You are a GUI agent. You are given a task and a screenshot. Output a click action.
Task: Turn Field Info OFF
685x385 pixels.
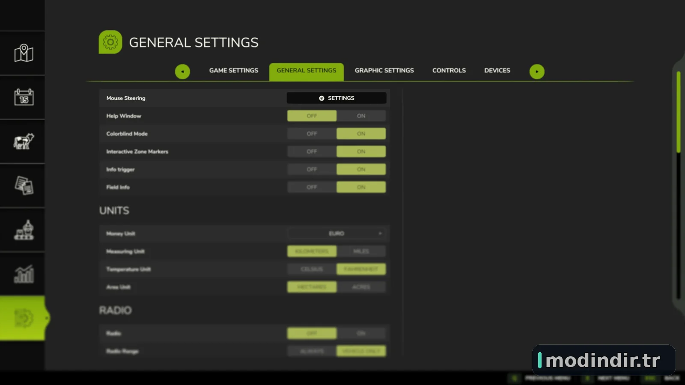(312, 187)
